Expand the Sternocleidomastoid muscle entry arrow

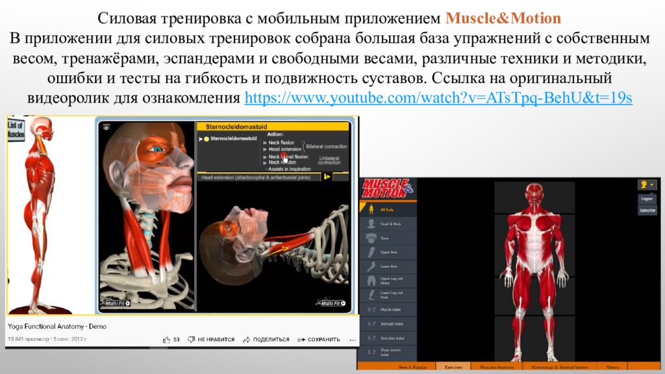(201, 139)
